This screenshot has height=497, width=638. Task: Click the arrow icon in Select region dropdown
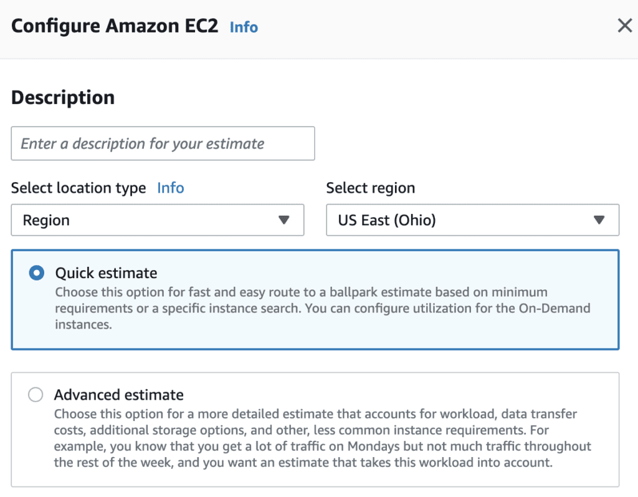point(599,220)
